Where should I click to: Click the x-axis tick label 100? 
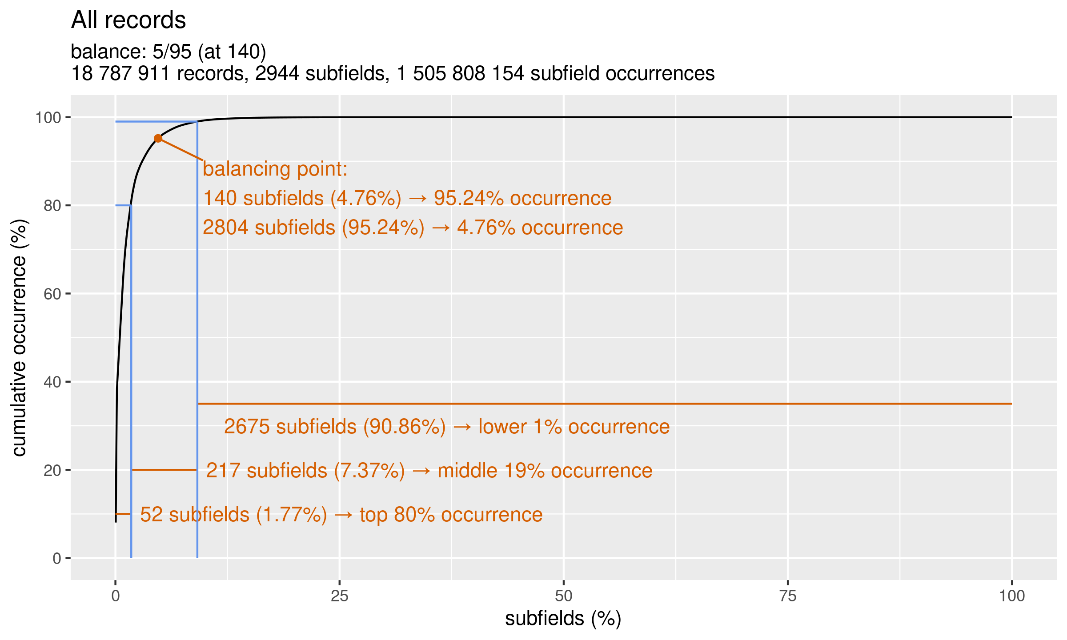tap(1012, 596)
